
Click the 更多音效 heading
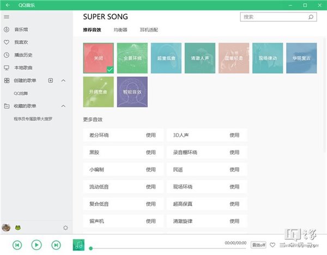tap(93, 119)
